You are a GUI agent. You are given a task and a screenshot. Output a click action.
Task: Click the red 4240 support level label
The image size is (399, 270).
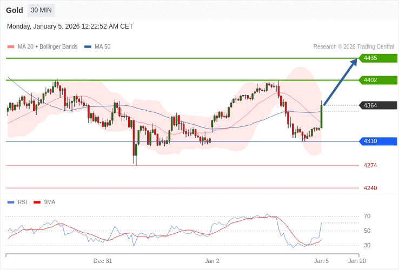coord(370,188)
